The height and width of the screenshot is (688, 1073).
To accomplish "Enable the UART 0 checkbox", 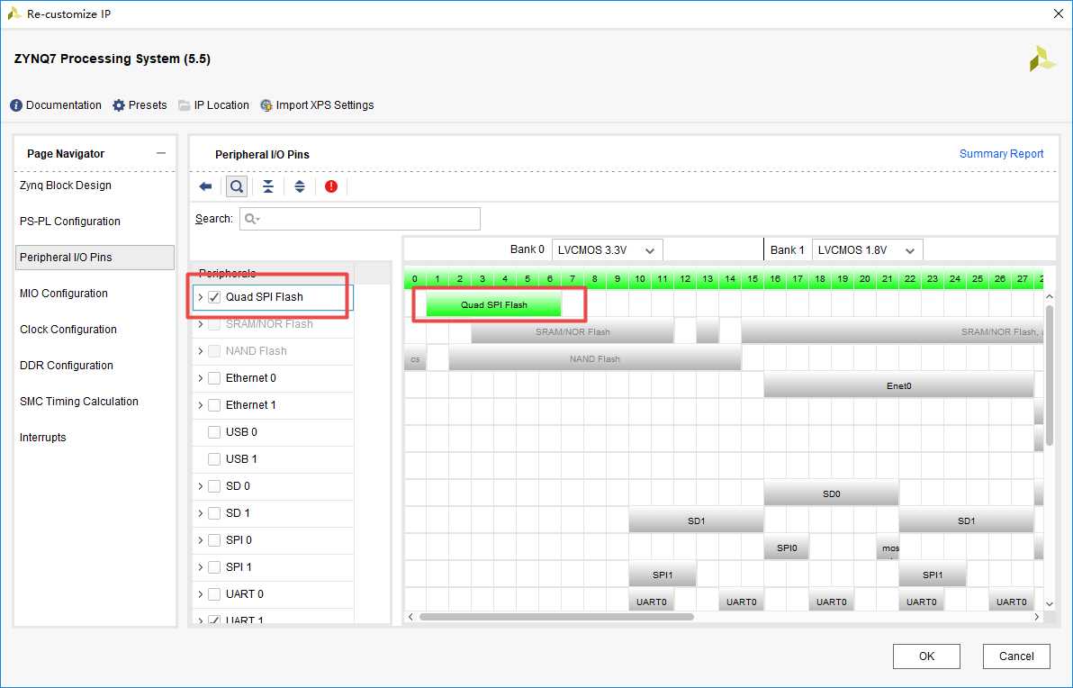I will click(214, 594).
